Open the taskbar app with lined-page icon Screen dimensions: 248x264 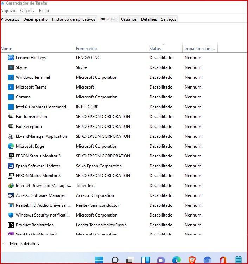pyautogui.click(x=239, y=260)
